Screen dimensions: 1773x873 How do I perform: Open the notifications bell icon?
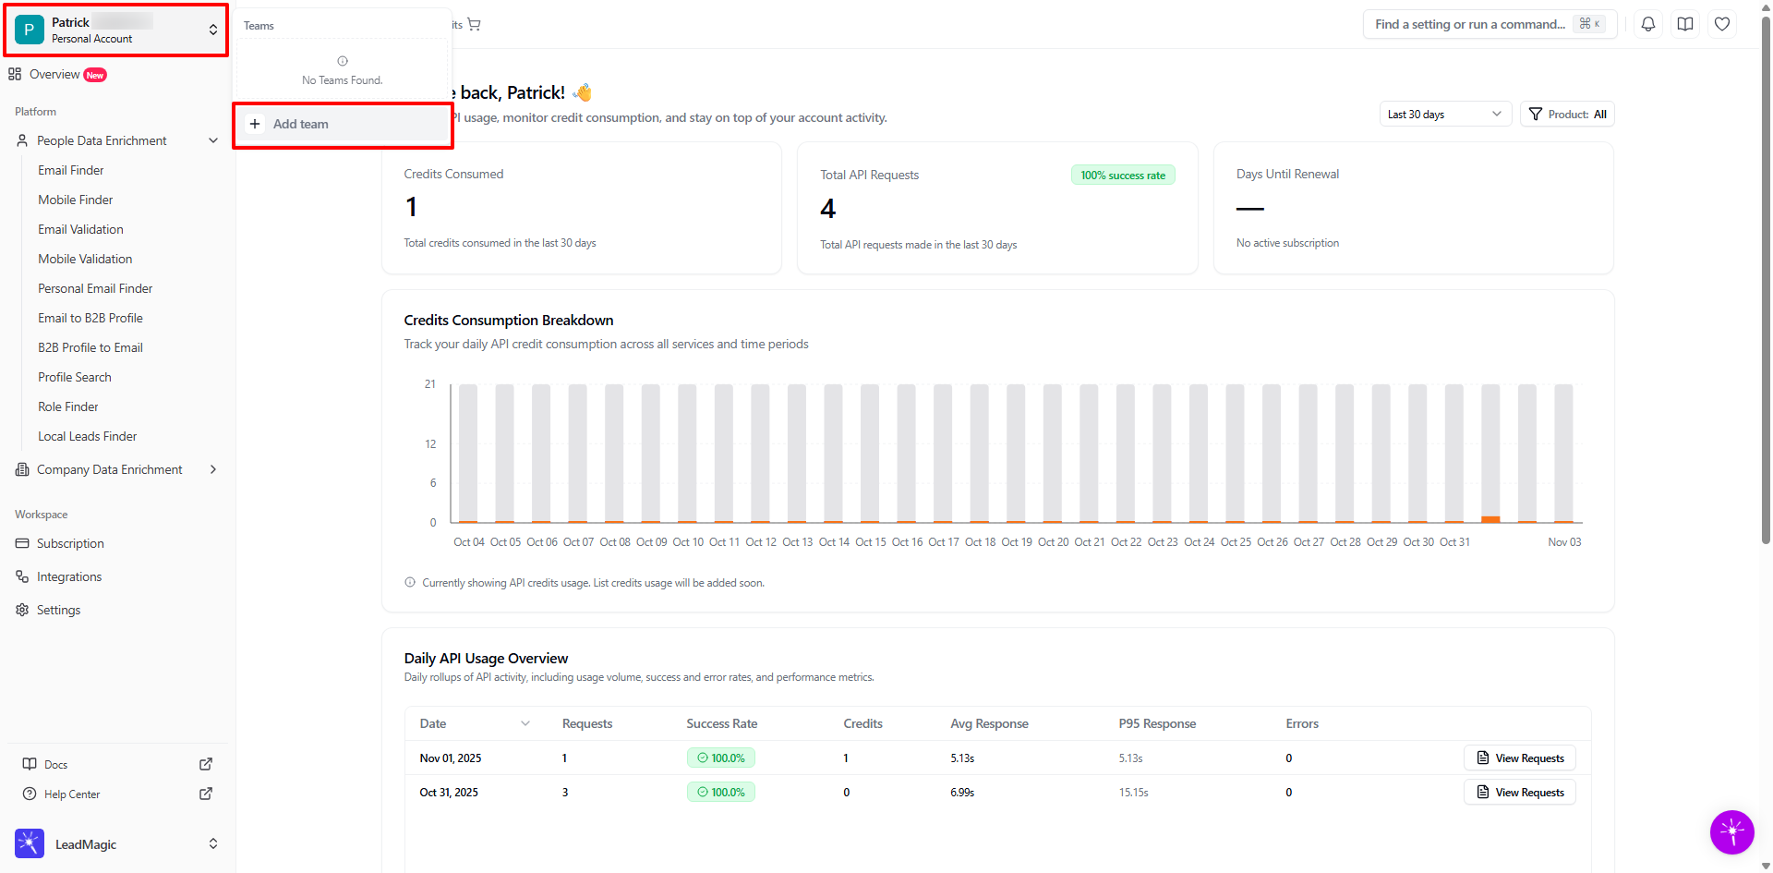(1648, 24)
